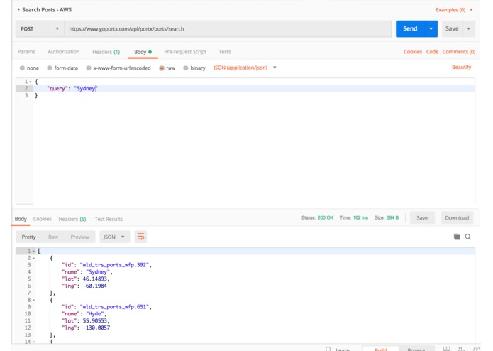Click the Code link
The width and height of the screenshot is (493, 351).
pos(432,52)
